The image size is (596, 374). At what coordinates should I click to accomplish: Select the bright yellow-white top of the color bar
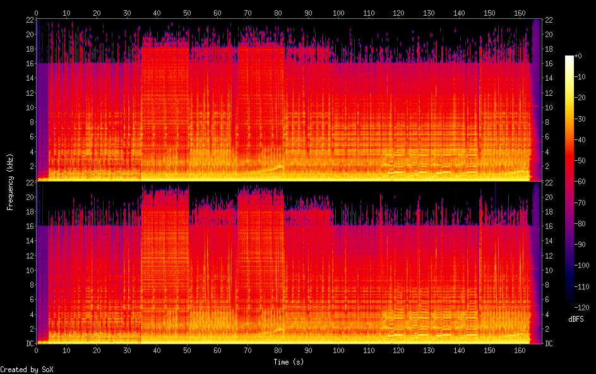coord(569,59)
